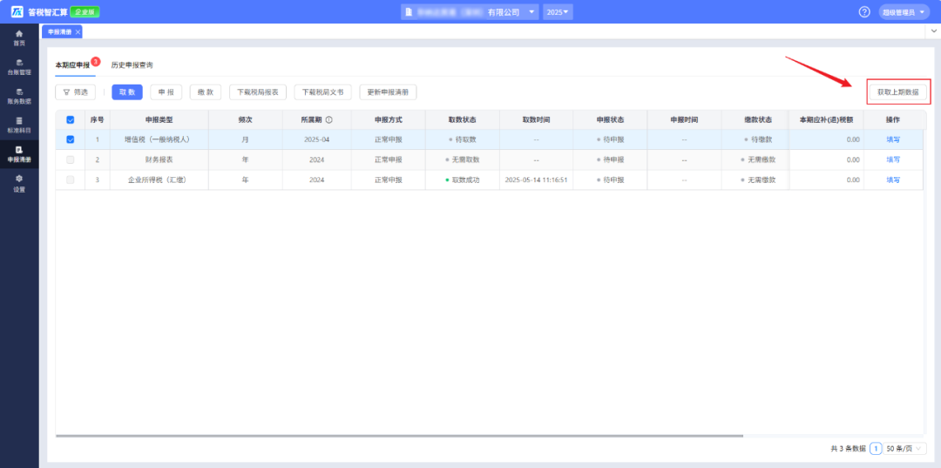Check the 财务报表 row checkbox
Viewport: 941px width, 468px height.
[x=70, y=159]
